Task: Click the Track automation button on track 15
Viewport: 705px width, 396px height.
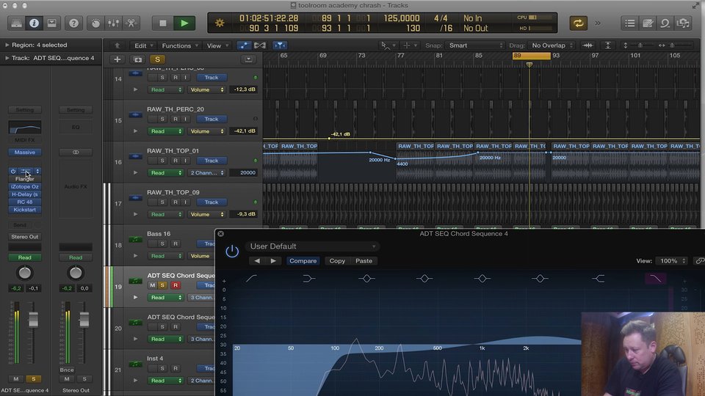Action: (x=211, y=119)
